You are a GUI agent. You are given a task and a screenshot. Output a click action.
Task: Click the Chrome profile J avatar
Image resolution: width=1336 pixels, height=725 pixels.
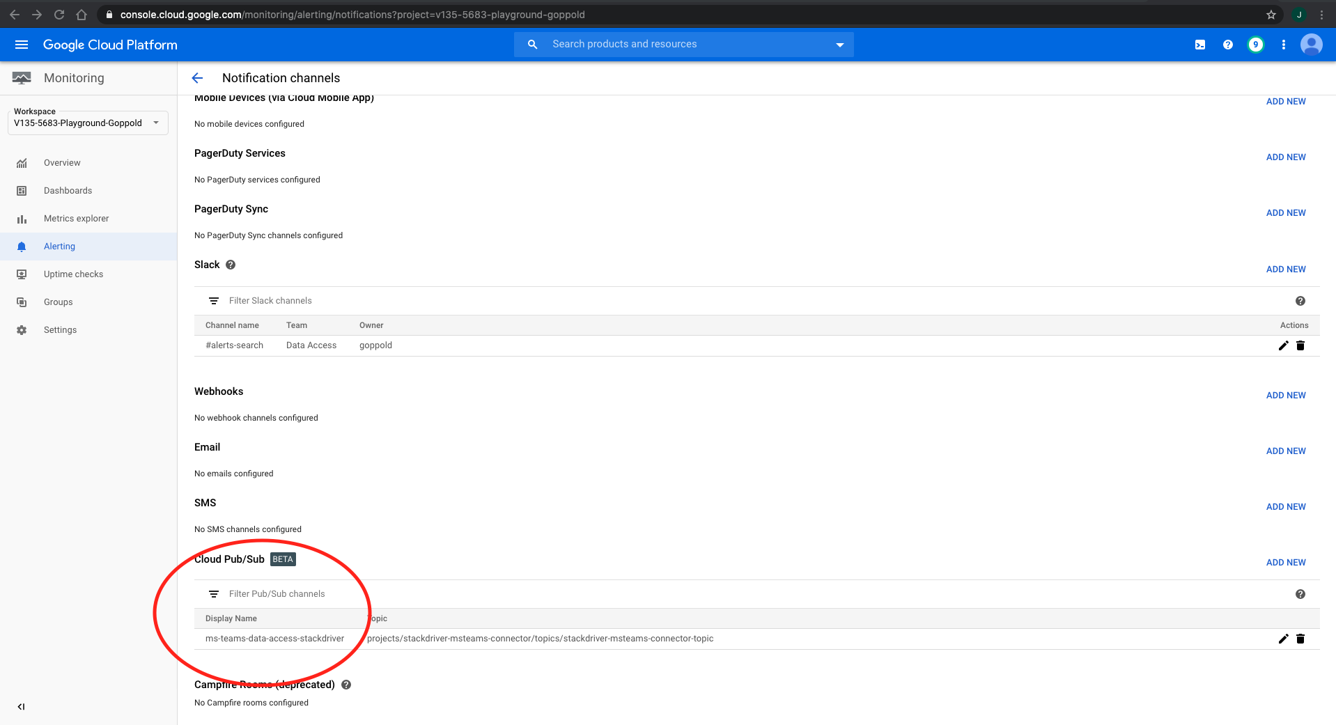tap(1299, 15)
